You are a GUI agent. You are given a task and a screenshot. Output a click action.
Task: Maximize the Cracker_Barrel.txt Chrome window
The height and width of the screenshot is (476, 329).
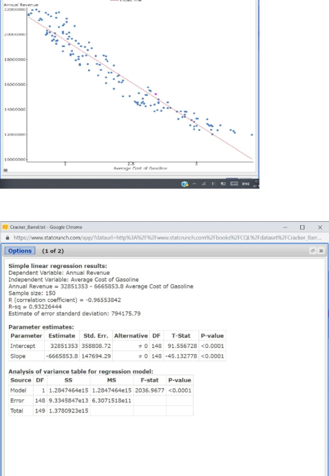[302, 227]
